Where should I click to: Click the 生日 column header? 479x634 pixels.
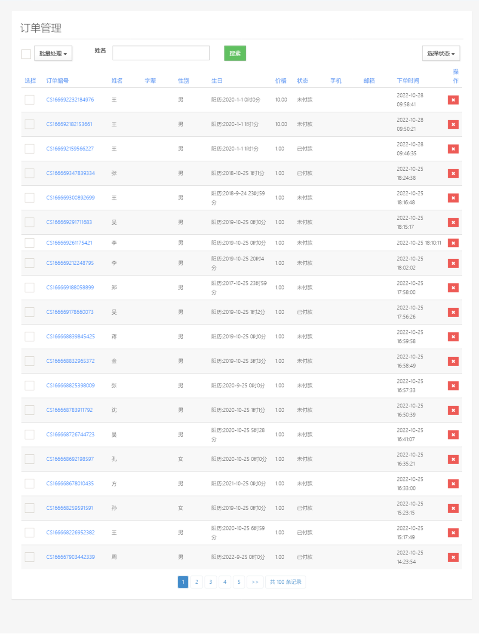coord(217,81)
